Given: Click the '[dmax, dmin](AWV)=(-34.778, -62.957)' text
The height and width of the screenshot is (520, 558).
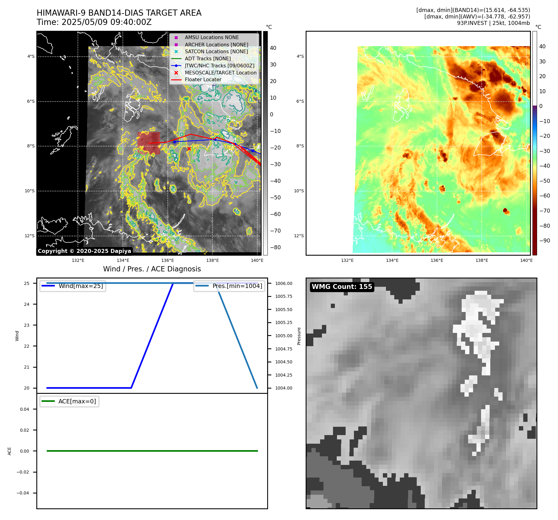Looking at the screenshot, I should coord(477,17).
